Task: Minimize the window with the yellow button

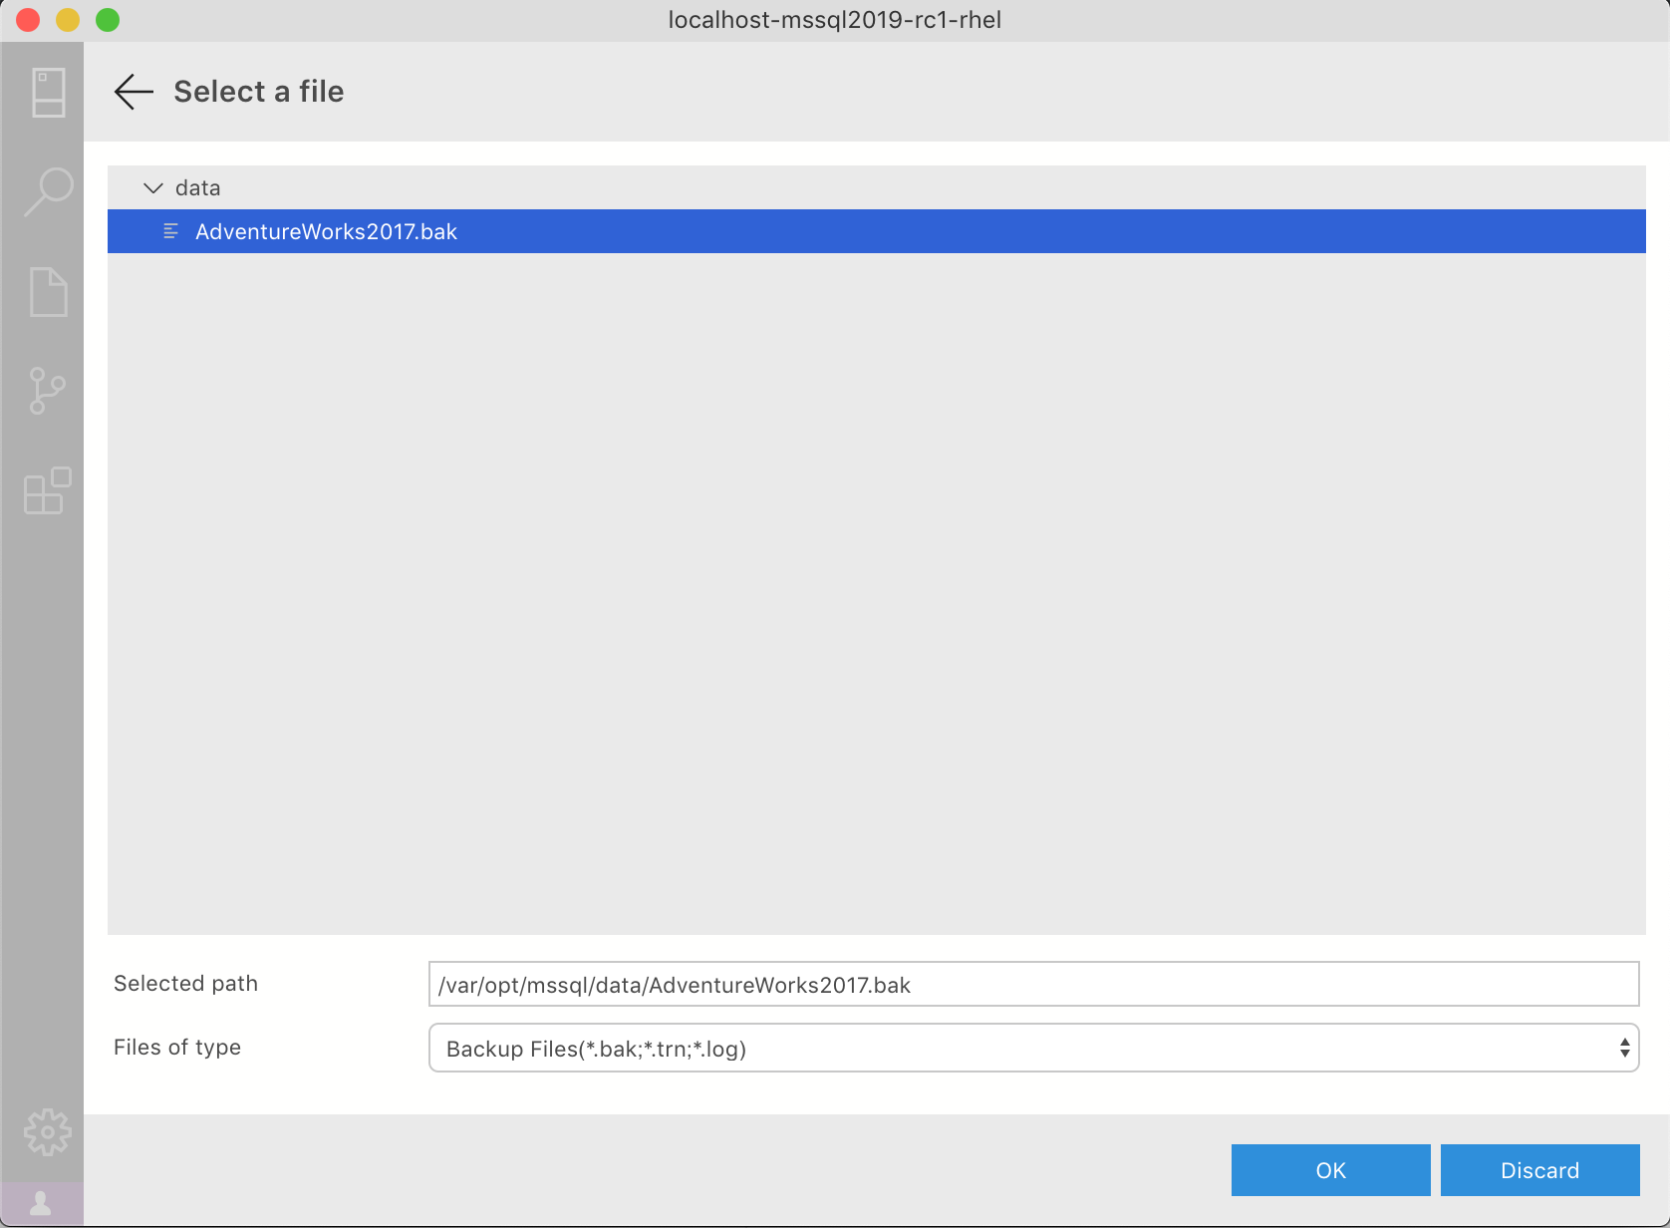Action: 68,19
